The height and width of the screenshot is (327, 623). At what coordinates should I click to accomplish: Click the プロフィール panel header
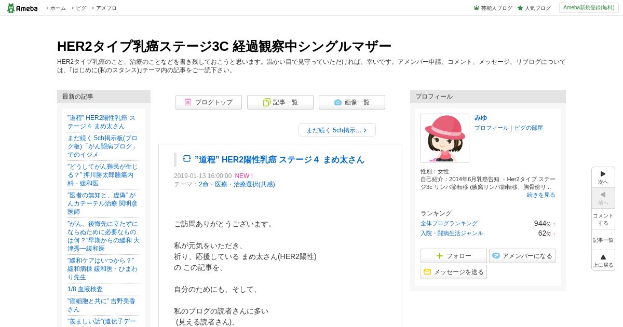tap(488, 97)
